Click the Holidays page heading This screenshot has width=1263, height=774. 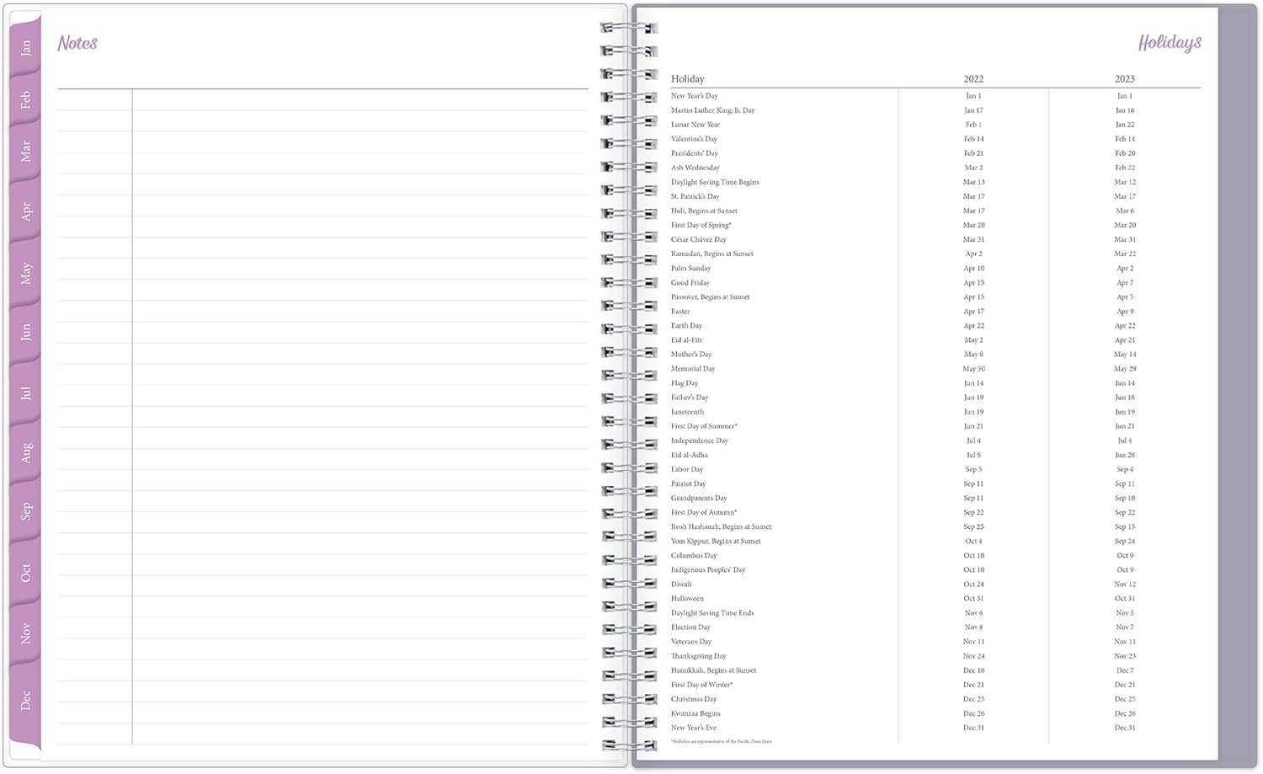(1170, 43)
